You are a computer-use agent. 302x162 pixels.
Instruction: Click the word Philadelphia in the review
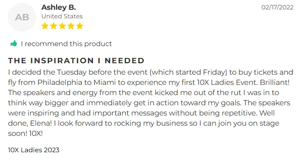pos(60,82)
